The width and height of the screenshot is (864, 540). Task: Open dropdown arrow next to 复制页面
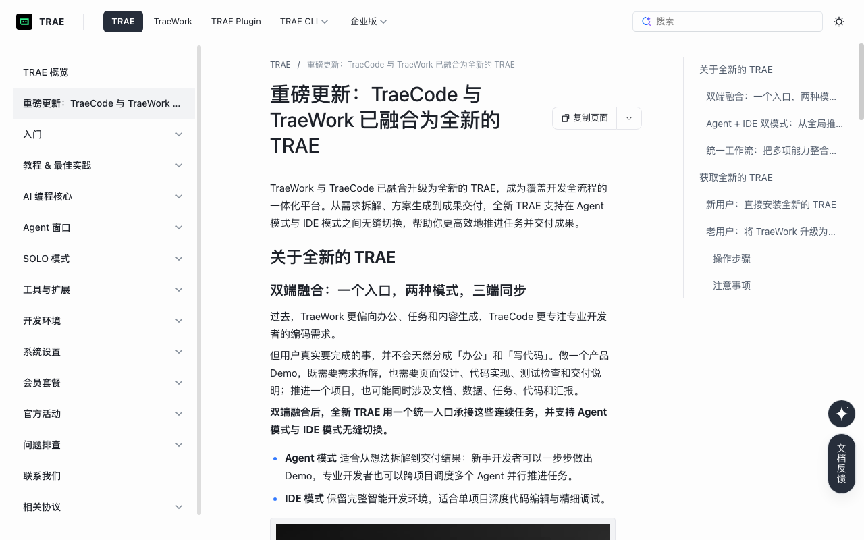(x=629, y=118)
